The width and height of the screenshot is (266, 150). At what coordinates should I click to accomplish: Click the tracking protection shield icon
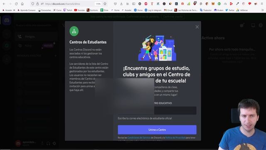(x=33, y=4)
